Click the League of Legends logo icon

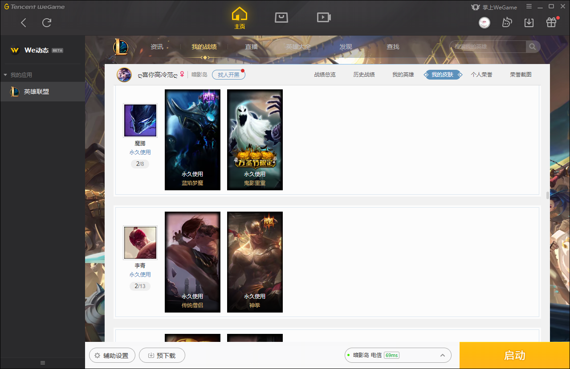[x=120, y=47]
